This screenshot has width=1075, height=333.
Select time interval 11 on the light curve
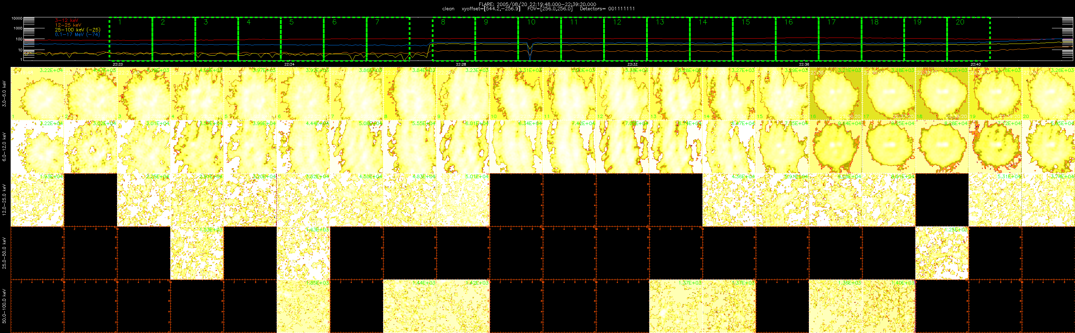pos(583,39)
